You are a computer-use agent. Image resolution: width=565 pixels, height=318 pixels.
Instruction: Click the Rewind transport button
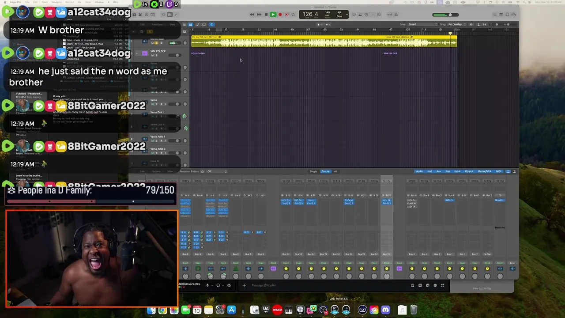pos(252,15)
